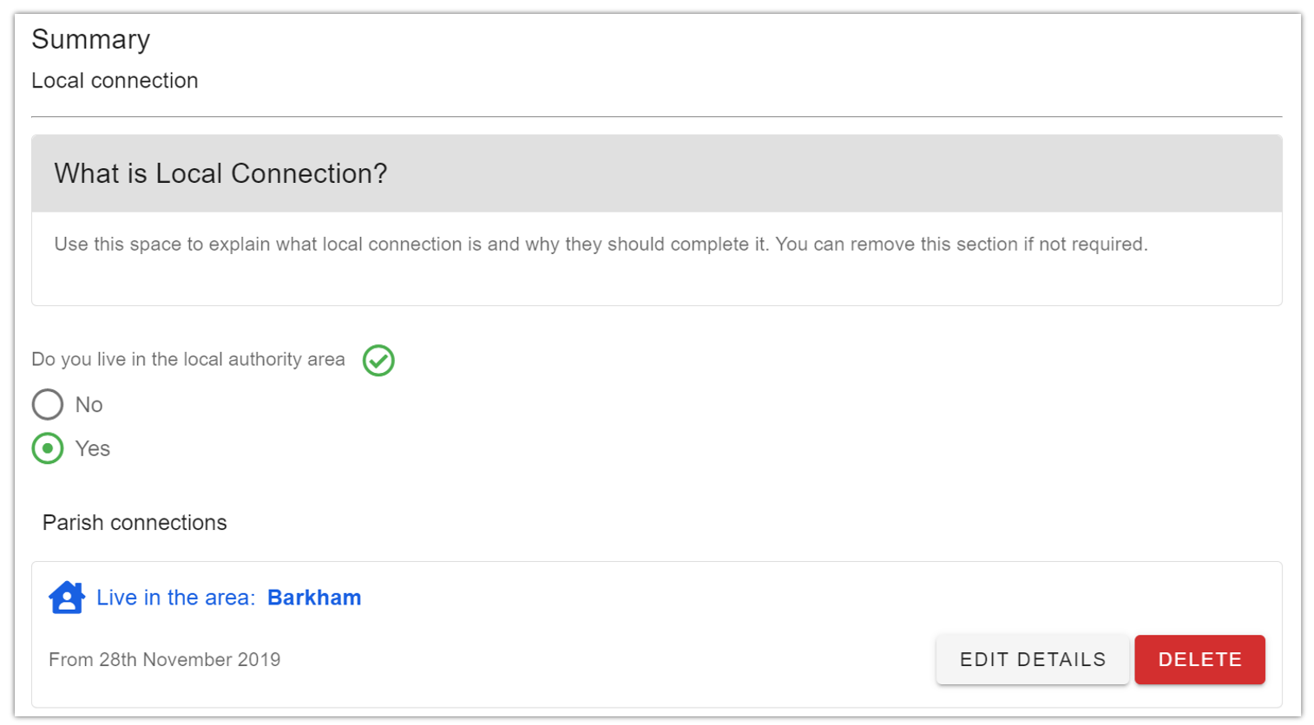
Task: Delete the Barkham parish connection
Action: coord(1199,659)
